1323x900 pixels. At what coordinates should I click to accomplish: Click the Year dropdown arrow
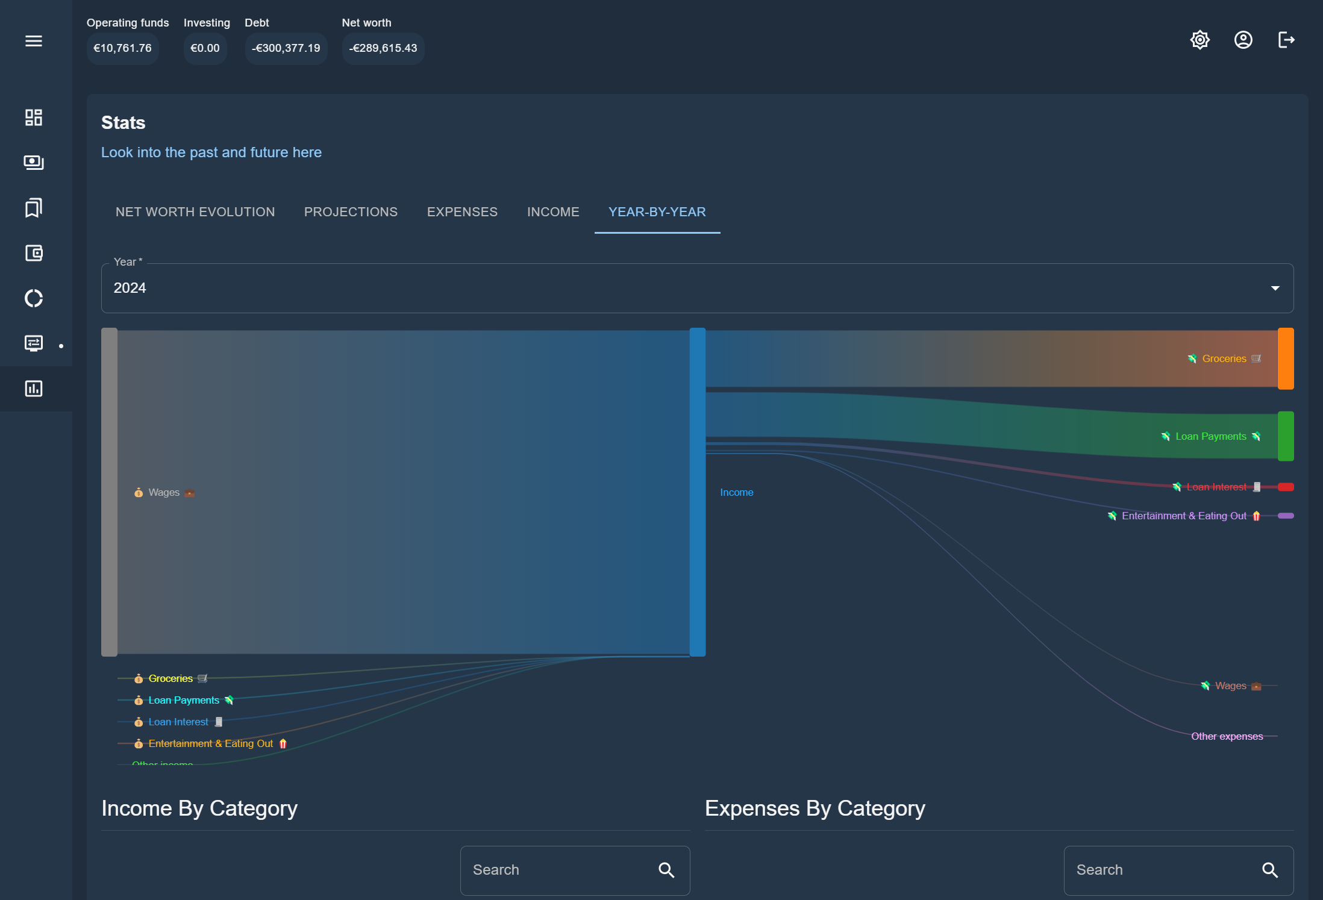1275,288
